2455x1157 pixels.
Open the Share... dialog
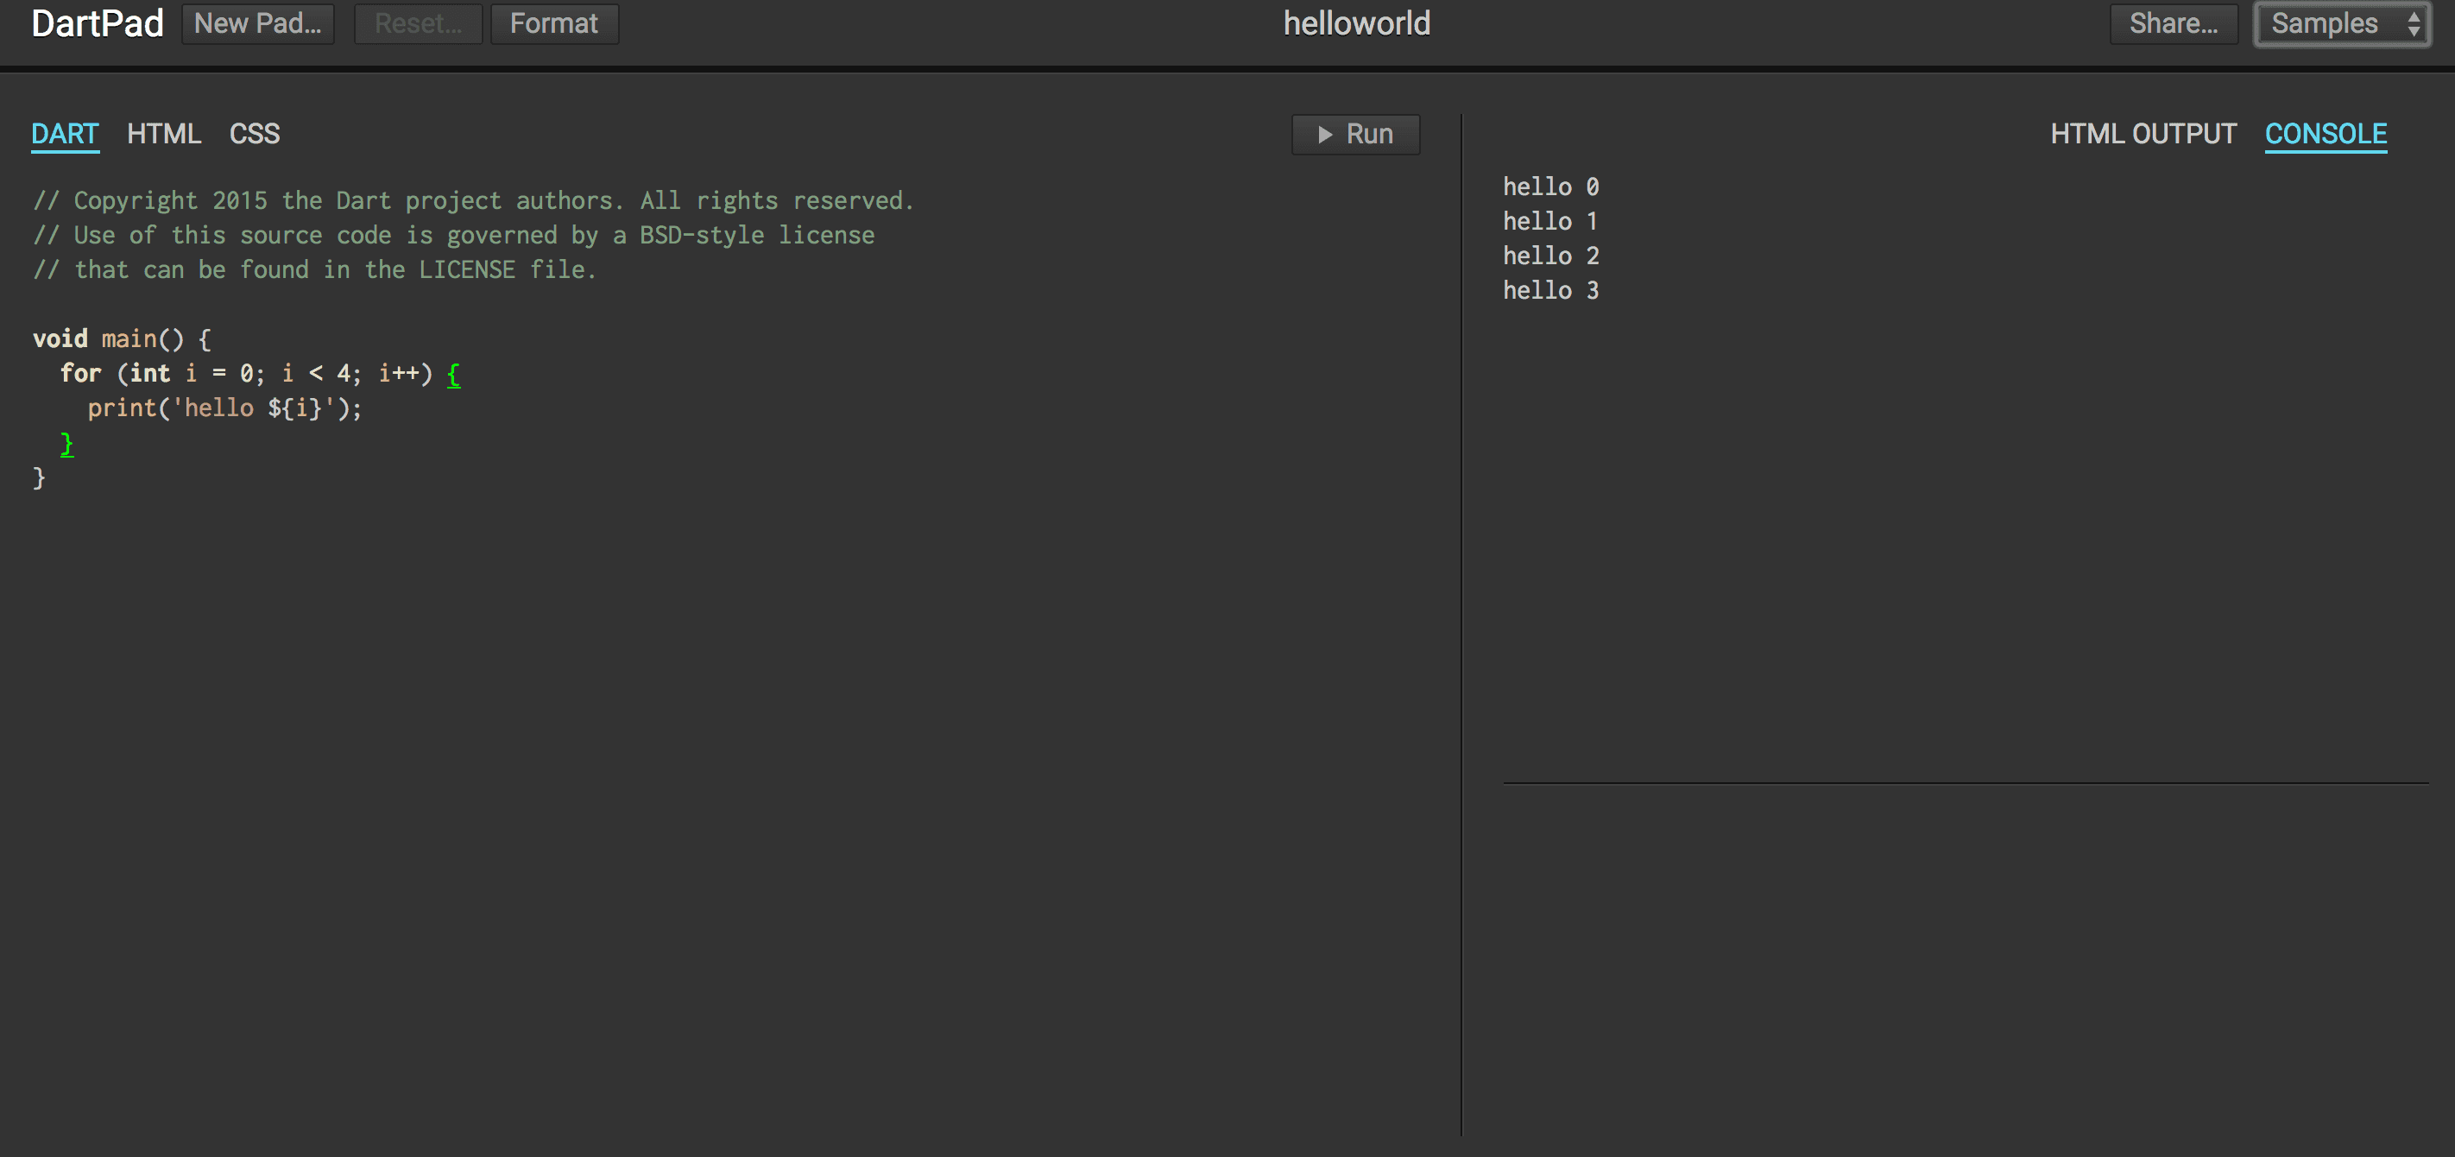pyautogui.click(x=2173, y=24)
